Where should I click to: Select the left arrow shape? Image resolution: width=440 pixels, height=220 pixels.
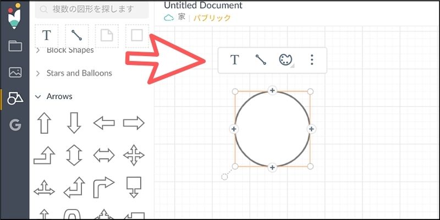coord(104,123)
